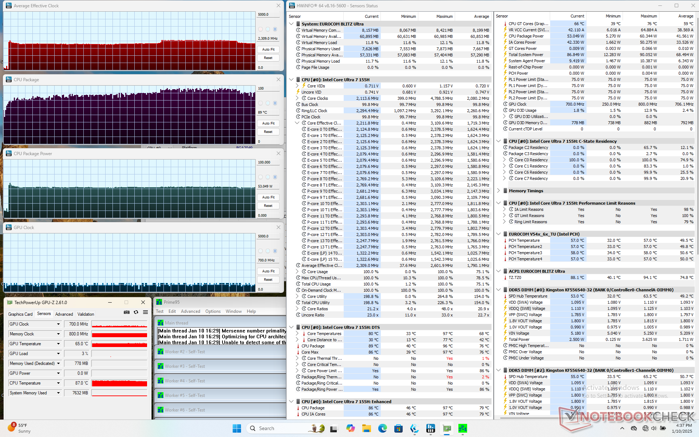Open the GPU Temperature sensor dropdown
699x437 pixels.
pos(58,344)
